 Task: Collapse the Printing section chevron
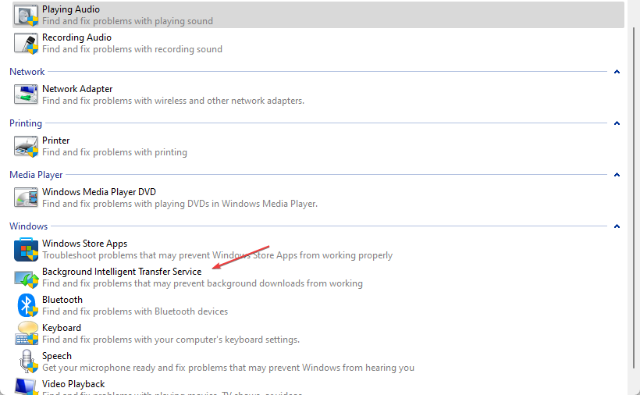pos(617,123)
